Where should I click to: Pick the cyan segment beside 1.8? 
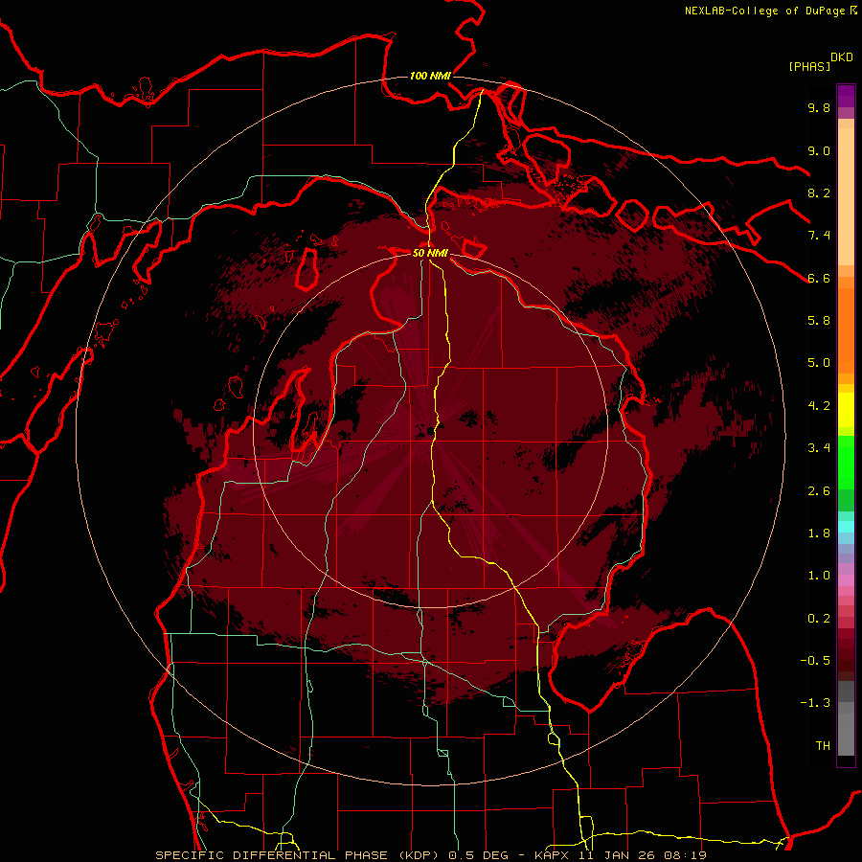(846, 527)
